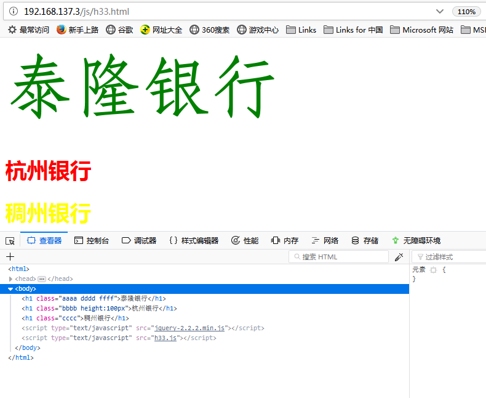Select the h1 node with class bbbb
486x398 pixels.
pyautogui.click(x=99, y=309)
